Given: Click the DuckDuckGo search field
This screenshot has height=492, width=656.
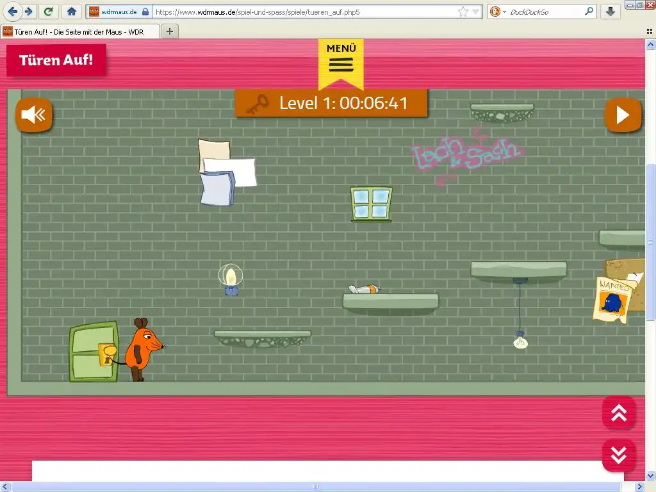Looking at the screenshot, I should (x=545, y=12).
